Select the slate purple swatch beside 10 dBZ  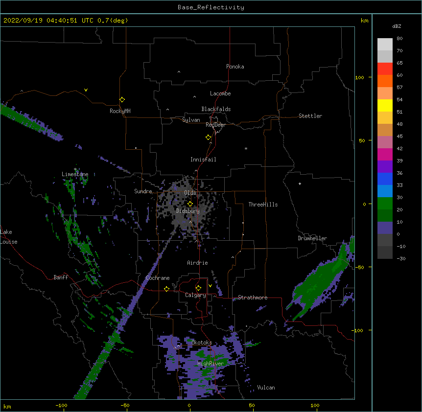click(x=385, y=228)
